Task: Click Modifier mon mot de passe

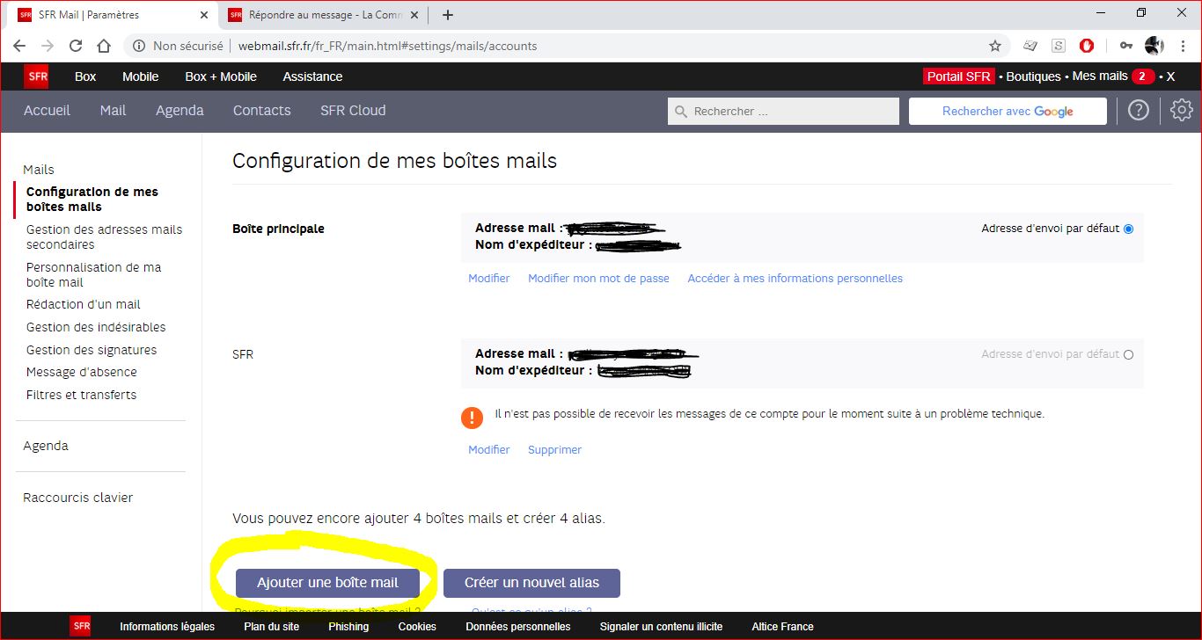Action: [x=598, y=279]
